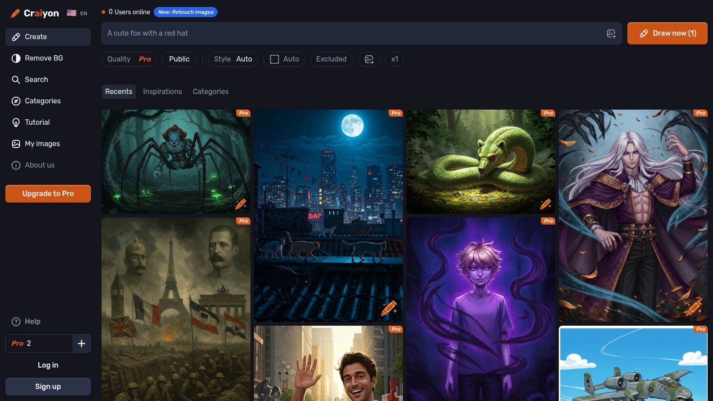Open the WWI Eiffel Tower flags image
Screen dimensions: 713x401
176,309
